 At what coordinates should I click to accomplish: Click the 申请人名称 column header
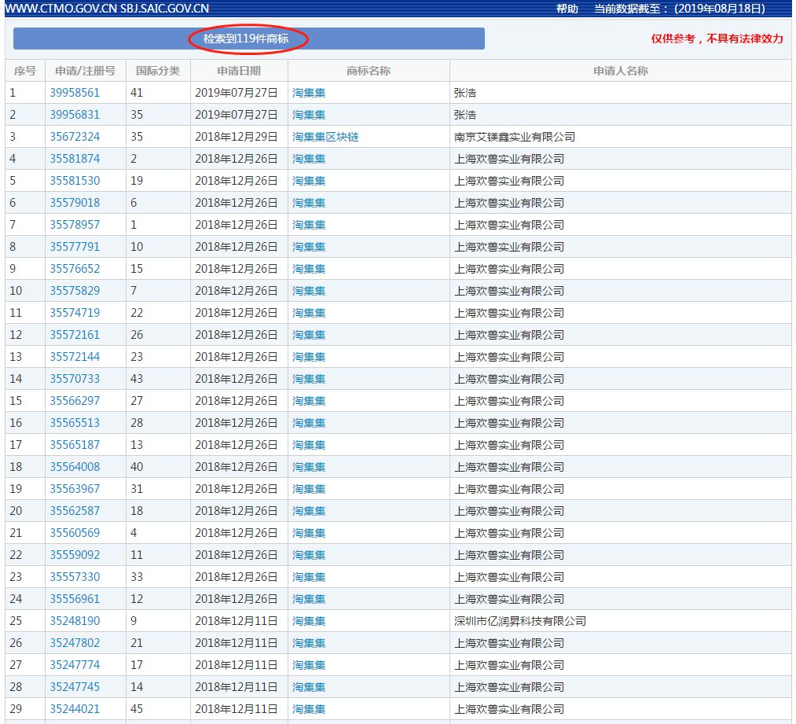[620, 71]
